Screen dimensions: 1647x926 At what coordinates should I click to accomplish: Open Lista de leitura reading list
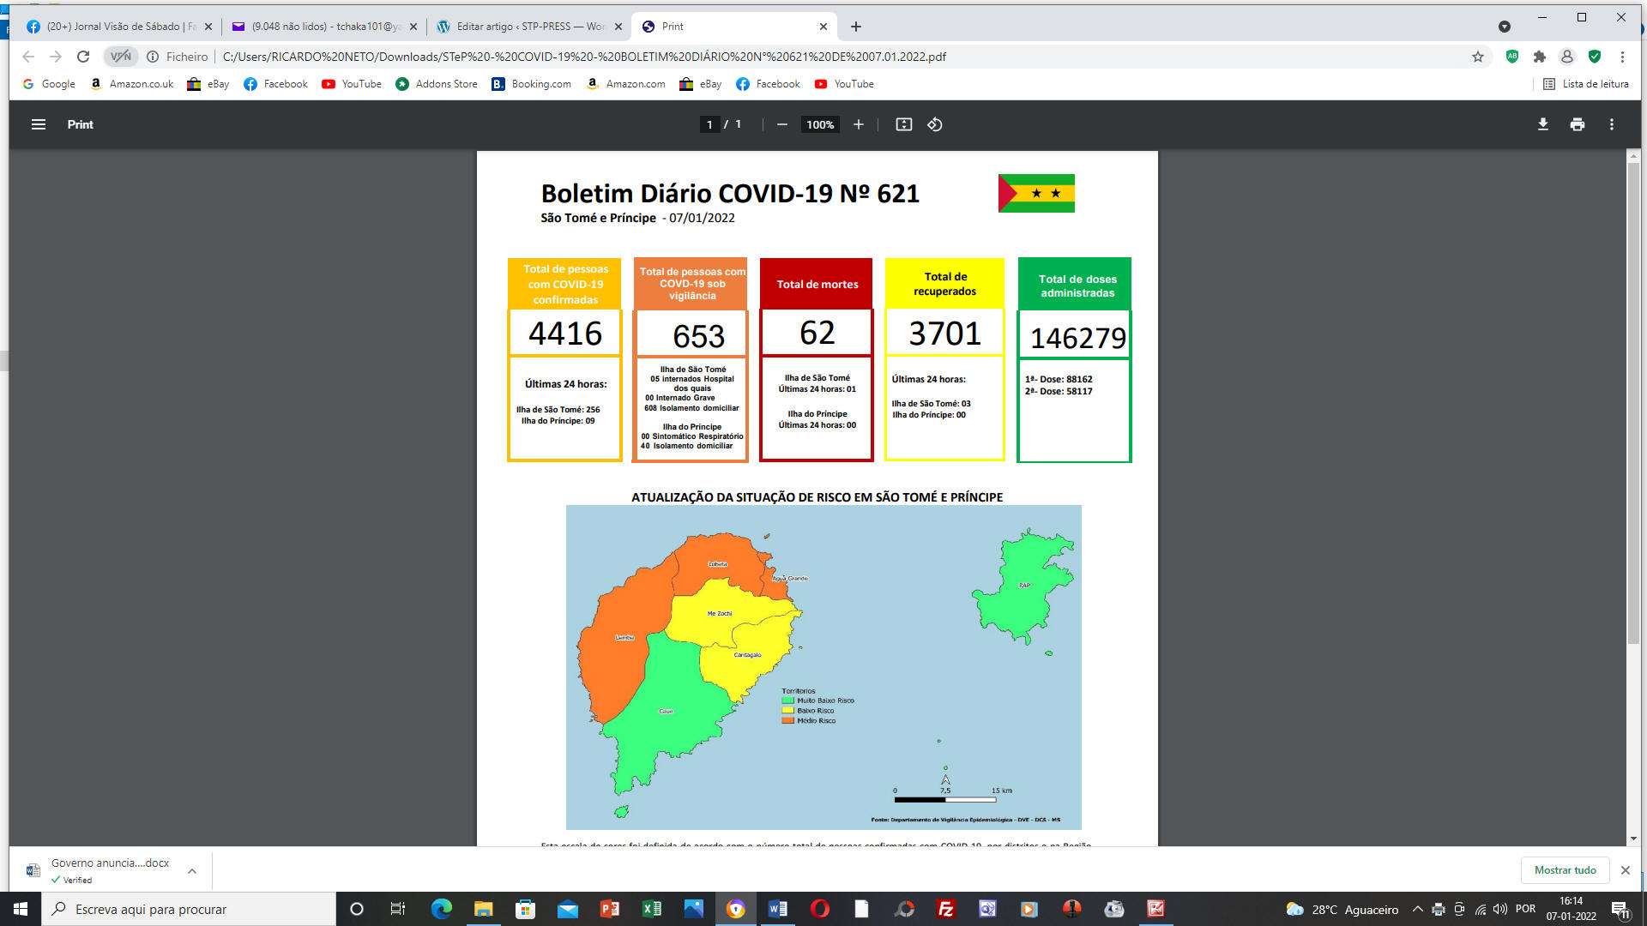coord(1585,84)
